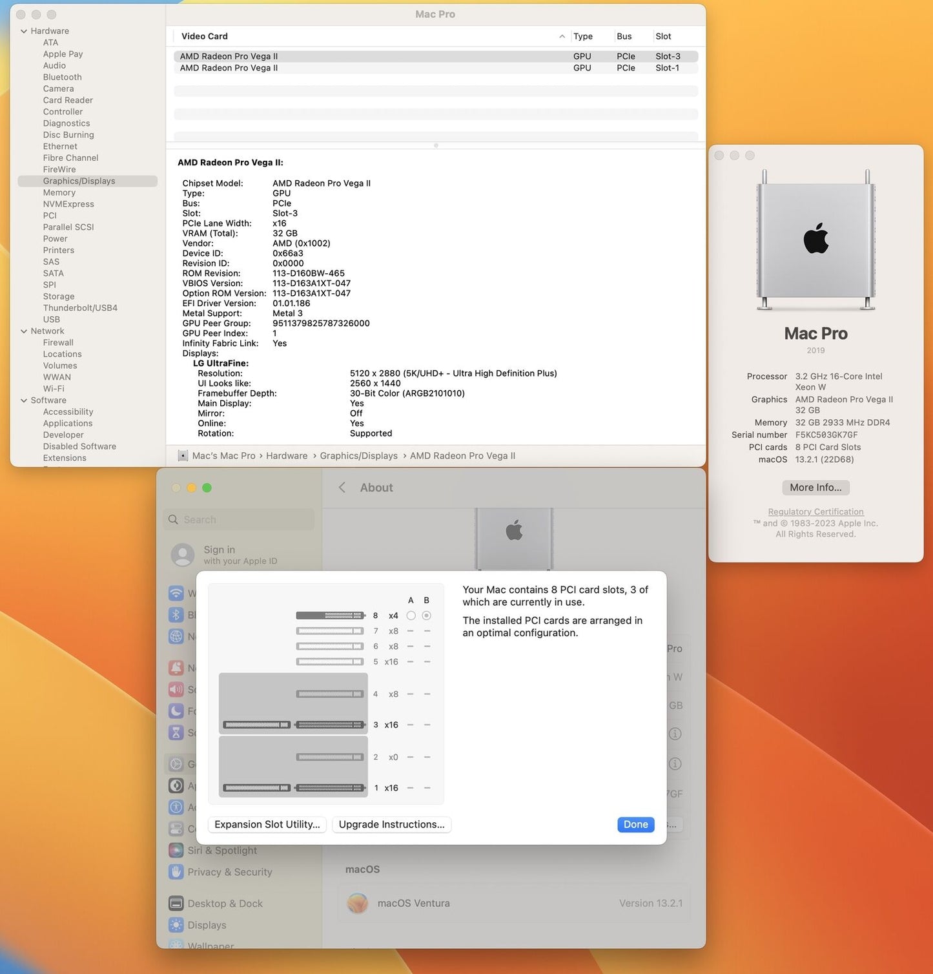Click the slot 8 card graphic
Viewport: 933px width, 974px height.
click(331, 616)
